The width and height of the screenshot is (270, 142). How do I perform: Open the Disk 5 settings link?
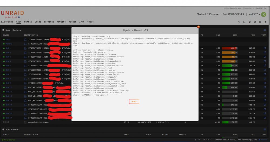pyautogui.click(x=8, y=66)
